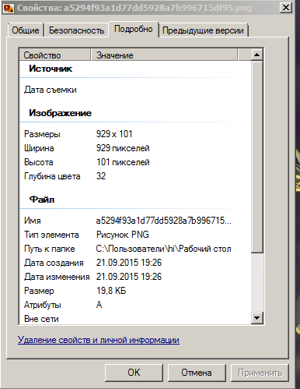Click the 19,8 КБ size value
This screenshot has width=300, height=389.
coord(111,291)
